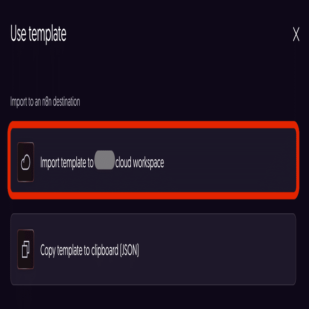Click the copy-to-clipboard pages icon
309x309 pixels.
(26, 250)
